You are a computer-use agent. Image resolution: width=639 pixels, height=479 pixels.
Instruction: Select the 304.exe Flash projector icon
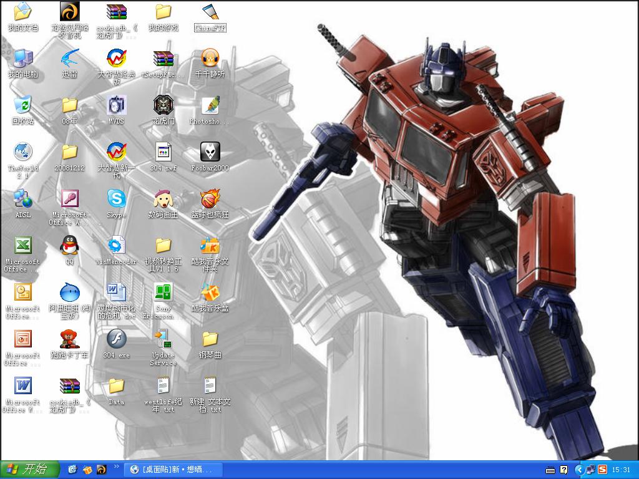point(117,340)
